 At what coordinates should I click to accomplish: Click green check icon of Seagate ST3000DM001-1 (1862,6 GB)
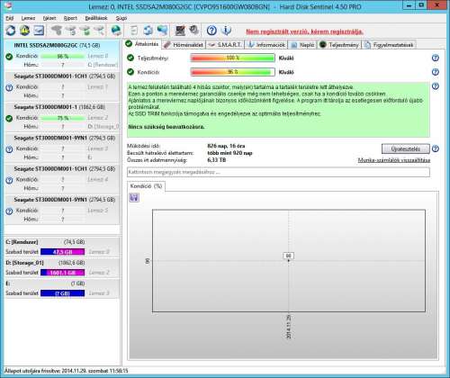(9, 118)
